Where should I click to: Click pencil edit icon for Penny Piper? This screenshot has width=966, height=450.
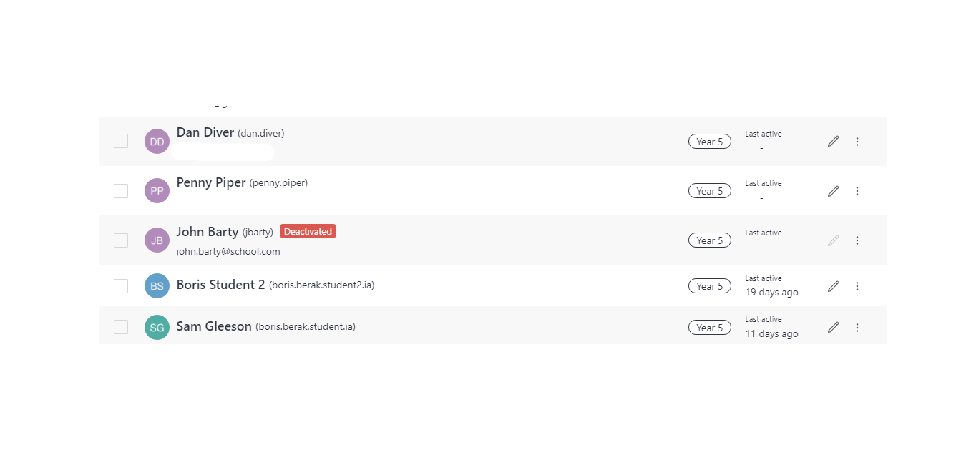[x=833, y=191]
